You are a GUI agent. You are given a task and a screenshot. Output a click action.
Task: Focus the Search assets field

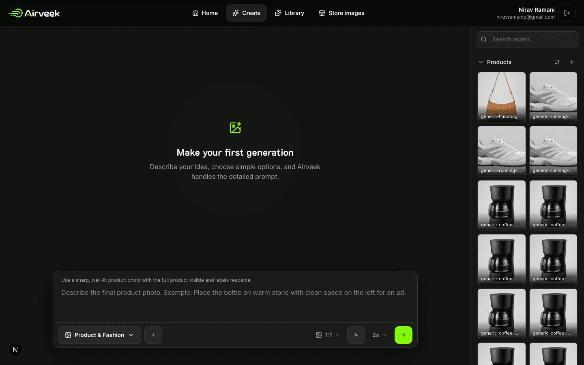click(x=527, y=39)
